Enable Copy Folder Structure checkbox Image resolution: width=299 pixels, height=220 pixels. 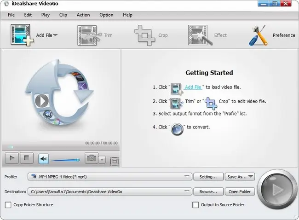click(x=8, y=205)
